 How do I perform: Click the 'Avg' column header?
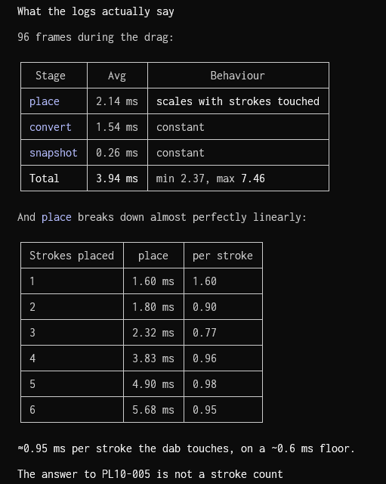click(x=117, y=76)
